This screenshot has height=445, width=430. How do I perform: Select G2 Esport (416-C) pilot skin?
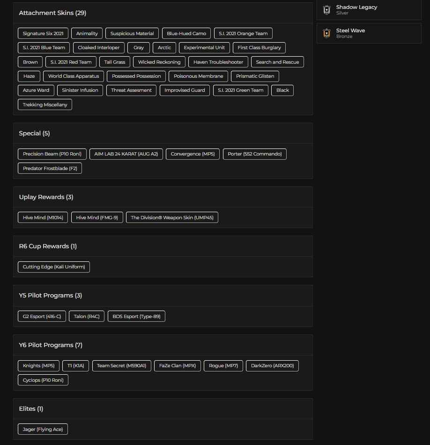[x=42, y=317]
